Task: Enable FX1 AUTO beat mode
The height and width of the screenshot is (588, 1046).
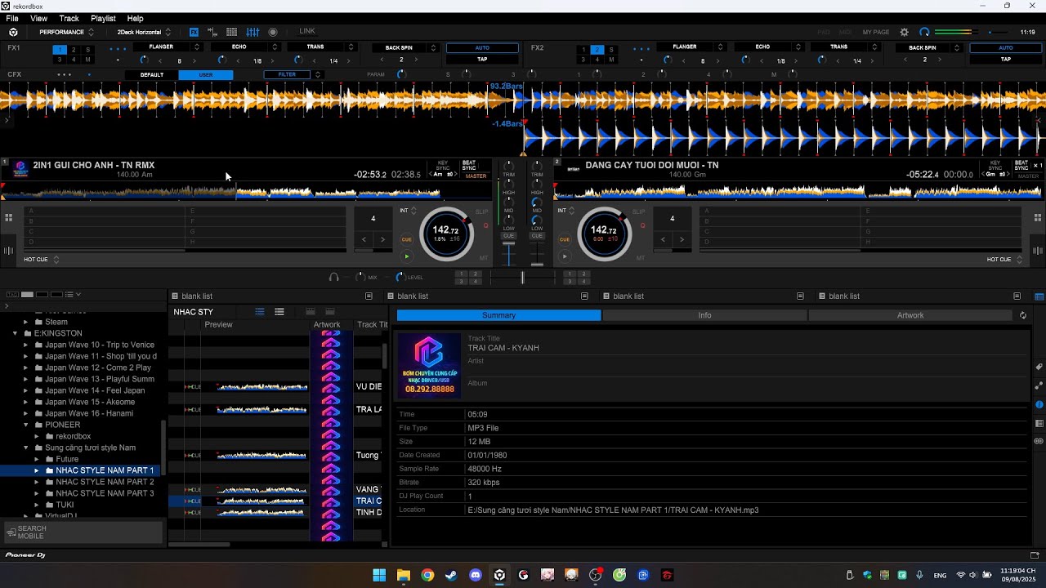Action: click(482, 47)
